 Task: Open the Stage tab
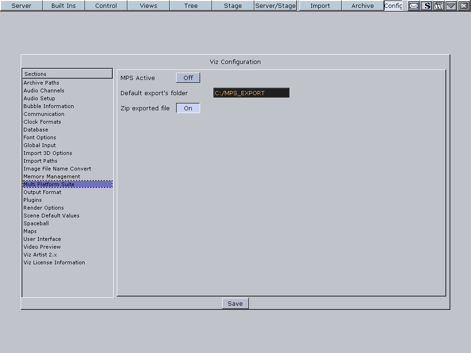(x=233, y=6)
